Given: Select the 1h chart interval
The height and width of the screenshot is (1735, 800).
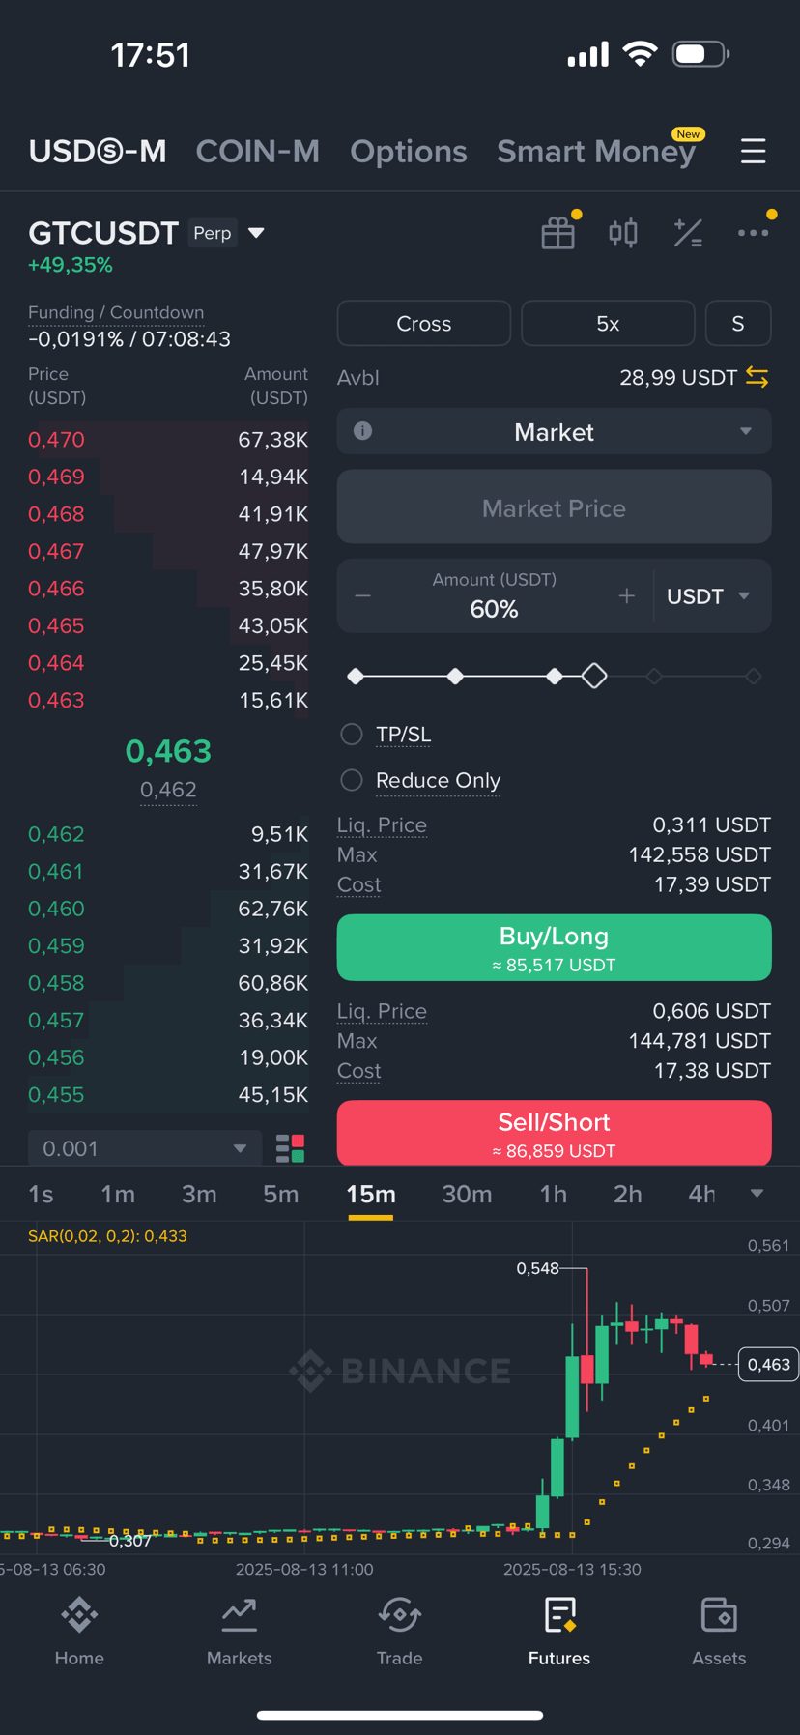Looking at the screenshot, I should (x=553, y=1195).
